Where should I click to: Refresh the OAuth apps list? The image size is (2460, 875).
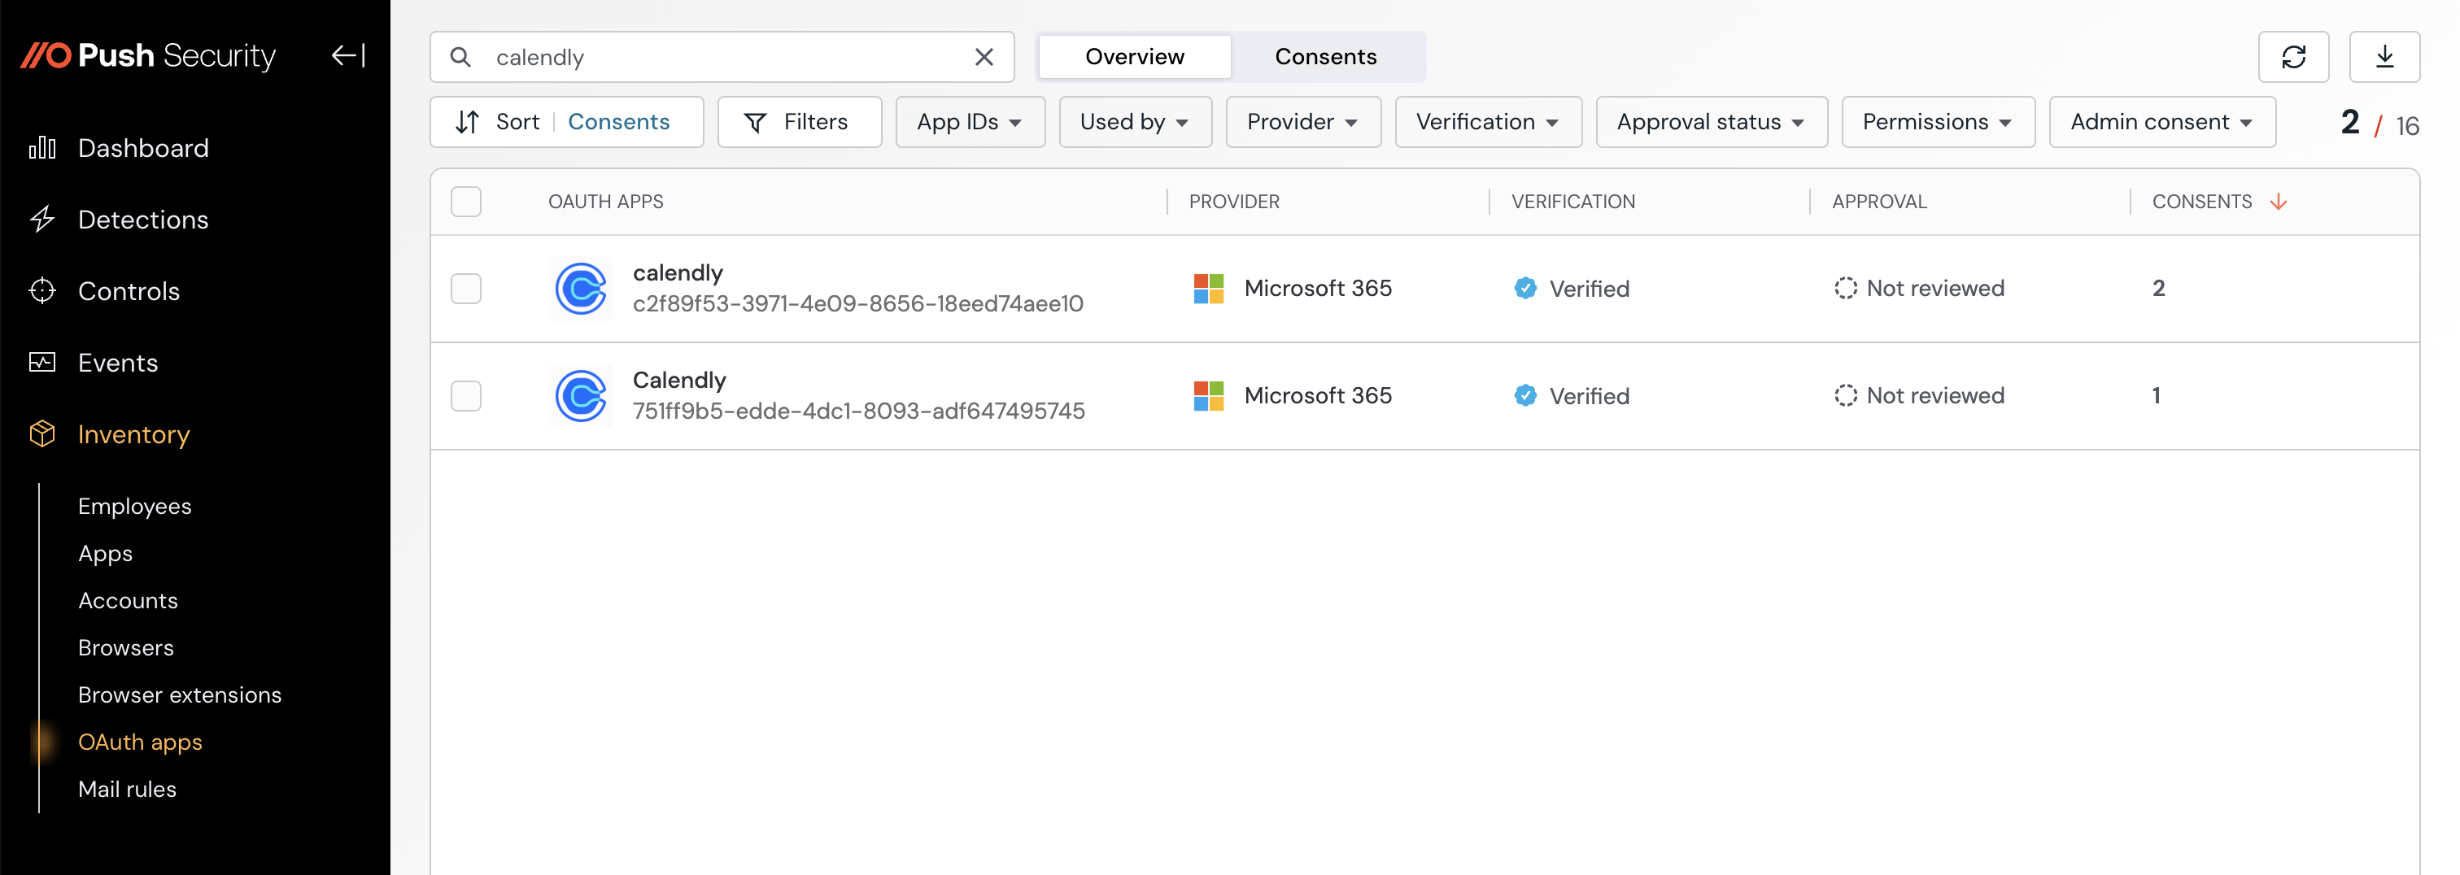coord(2293,57)
